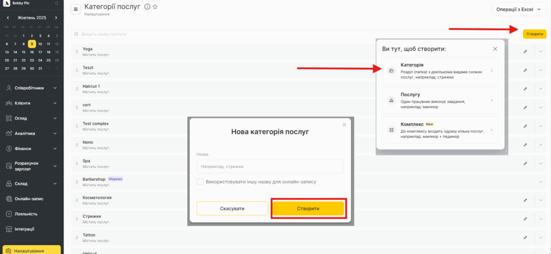Screen dimensions: 551x254
Task: Select the Категорія option in the popup
Action: [440, 71]
